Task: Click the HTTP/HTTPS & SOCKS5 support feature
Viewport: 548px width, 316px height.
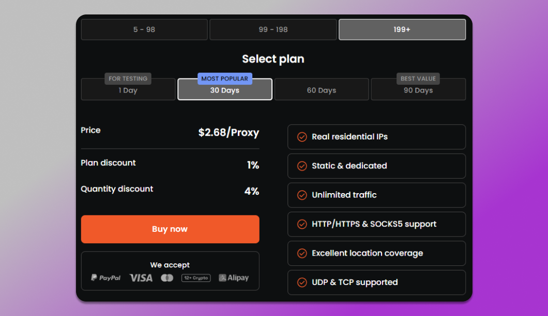Action: tap(376, 224)
